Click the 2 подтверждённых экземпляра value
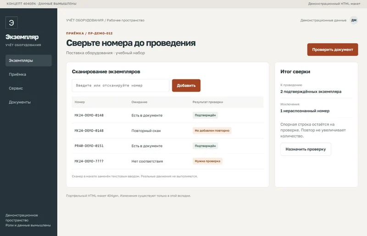The width and height of the screenshot is (367, 236). (x=311, y=92)
